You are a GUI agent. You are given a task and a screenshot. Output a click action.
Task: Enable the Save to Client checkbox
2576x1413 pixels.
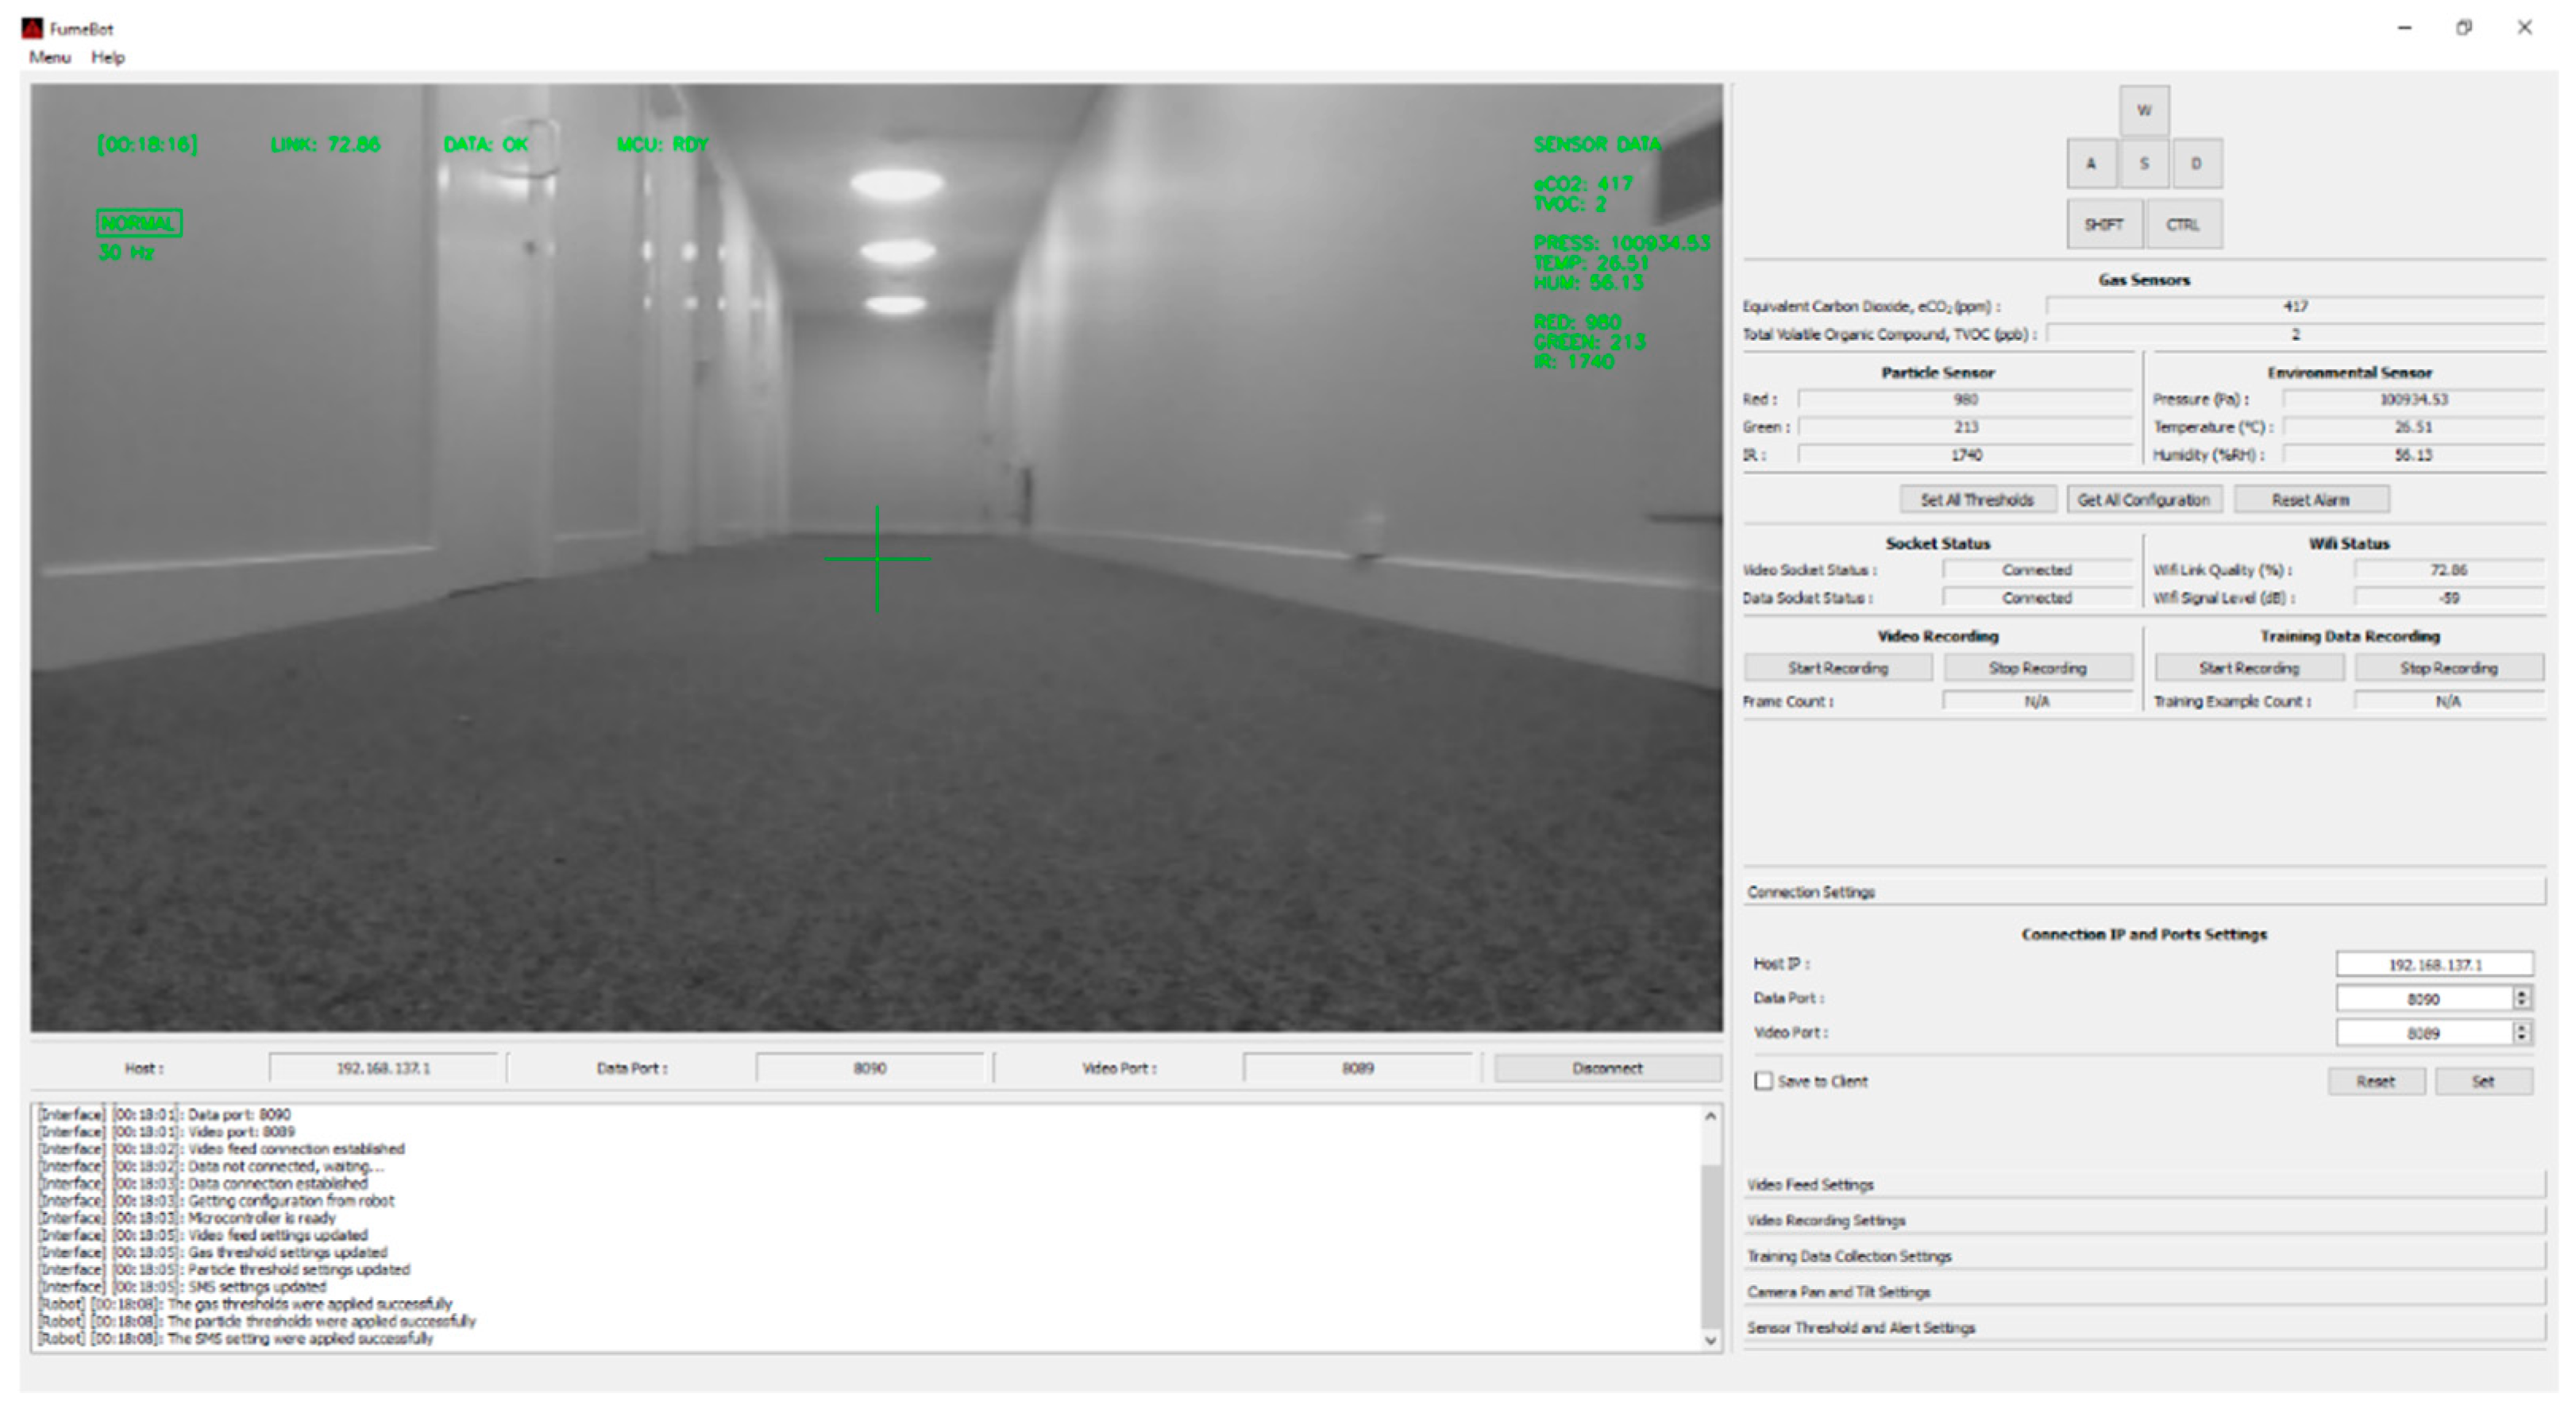[x=1764, y=1081]
